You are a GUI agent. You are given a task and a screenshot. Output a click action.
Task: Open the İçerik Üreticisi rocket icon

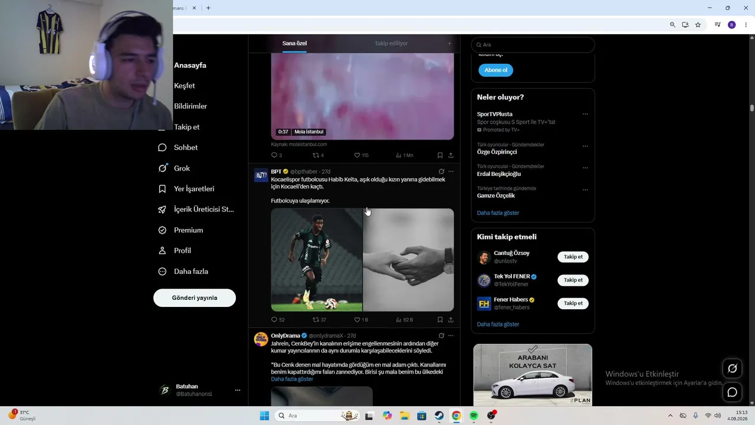[x=162, y=210]
